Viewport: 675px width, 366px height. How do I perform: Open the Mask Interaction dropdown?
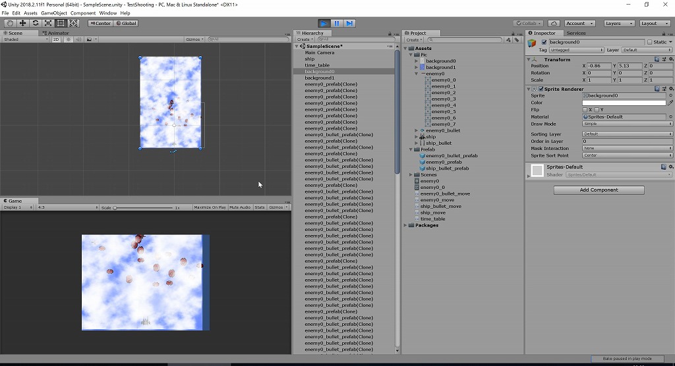tap(628, 148)
